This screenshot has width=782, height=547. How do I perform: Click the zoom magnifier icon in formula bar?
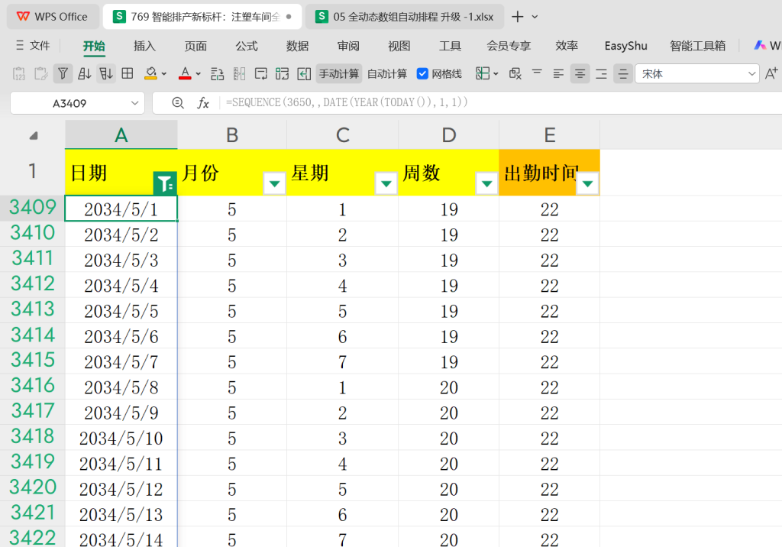[177, 103]
